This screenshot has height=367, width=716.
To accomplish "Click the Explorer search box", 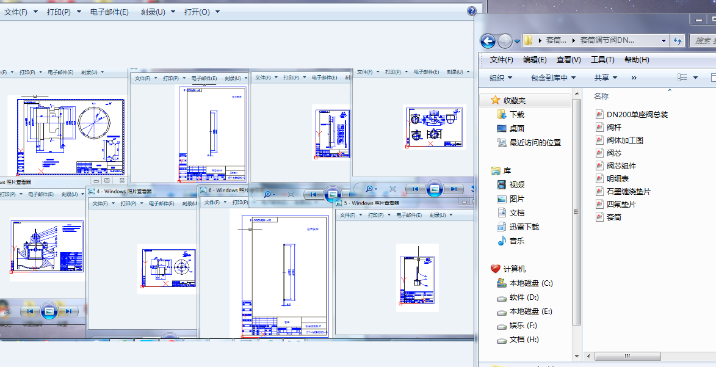I will click(x=703, y=40).
